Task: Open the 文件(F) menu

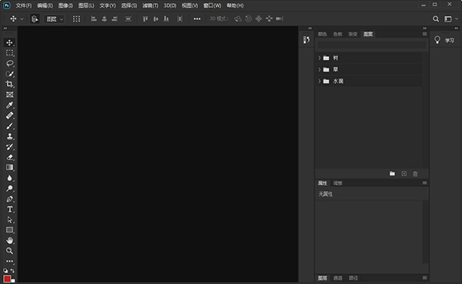Action: (x=24, y=5)
